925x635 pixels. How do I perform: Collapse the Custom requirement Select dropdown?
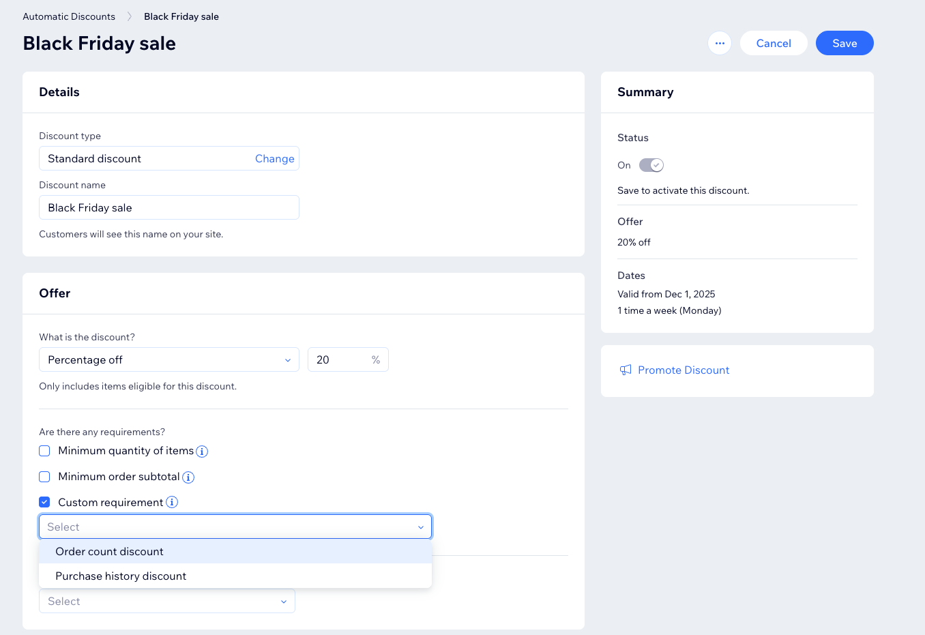point(235,527)
